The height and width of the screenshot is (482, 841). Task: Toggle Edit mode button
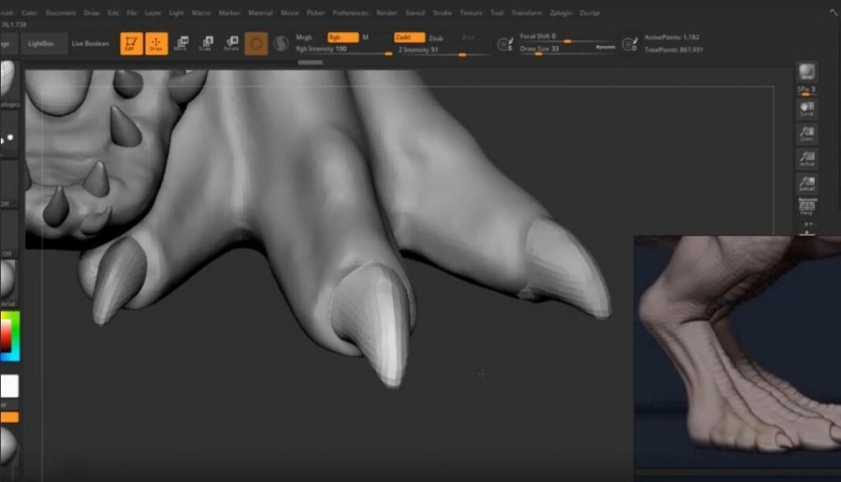[131, 43]
